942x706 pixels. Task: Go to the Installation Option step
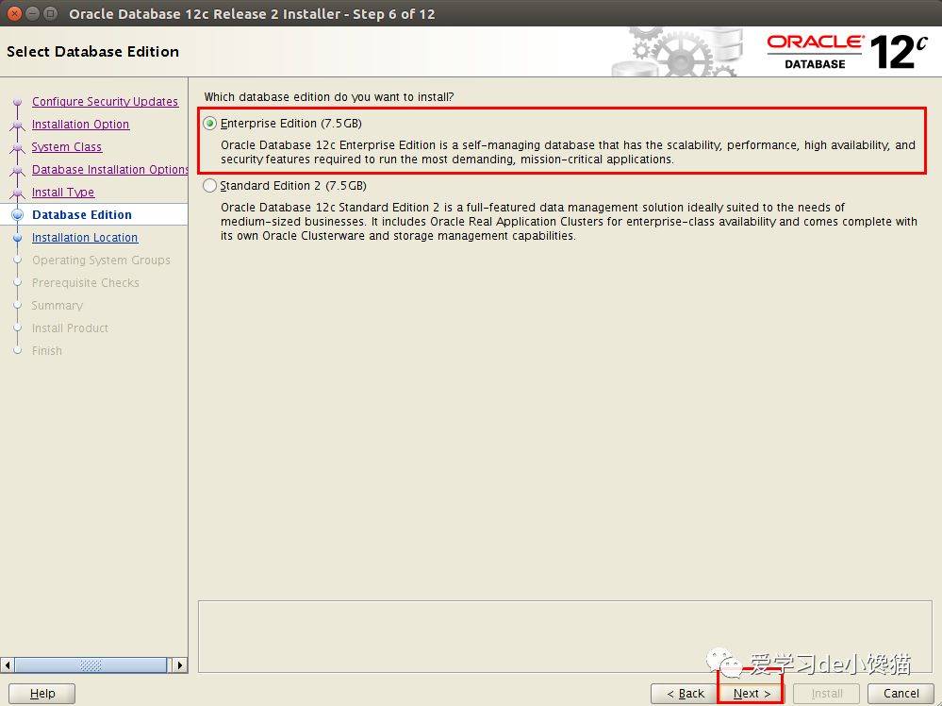point(80,125)
